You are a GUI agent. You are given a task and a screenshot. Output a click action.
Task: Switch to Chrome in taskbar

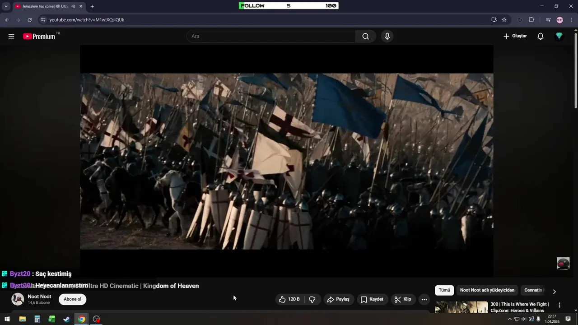click(81, 319)
